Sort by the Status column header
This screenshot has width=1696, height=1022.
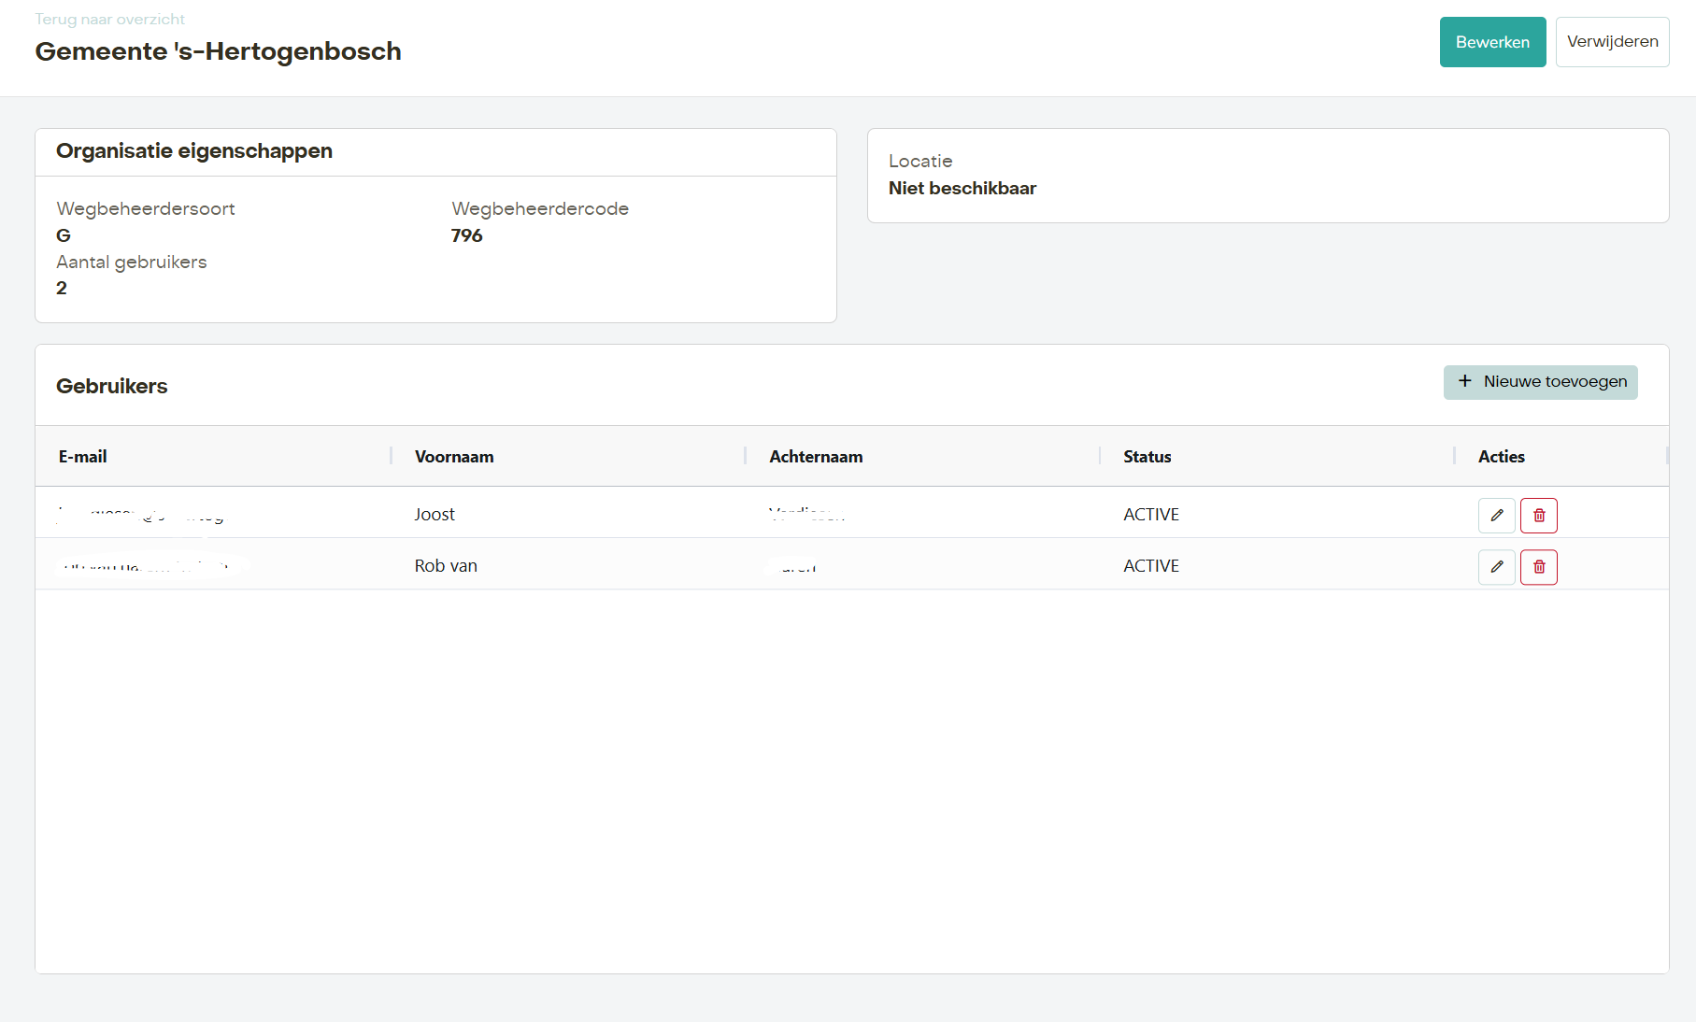pos(1147,456)
